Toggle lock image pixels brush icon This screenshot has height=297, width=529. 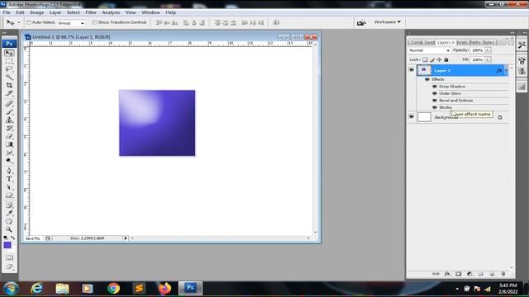(432, 59)
